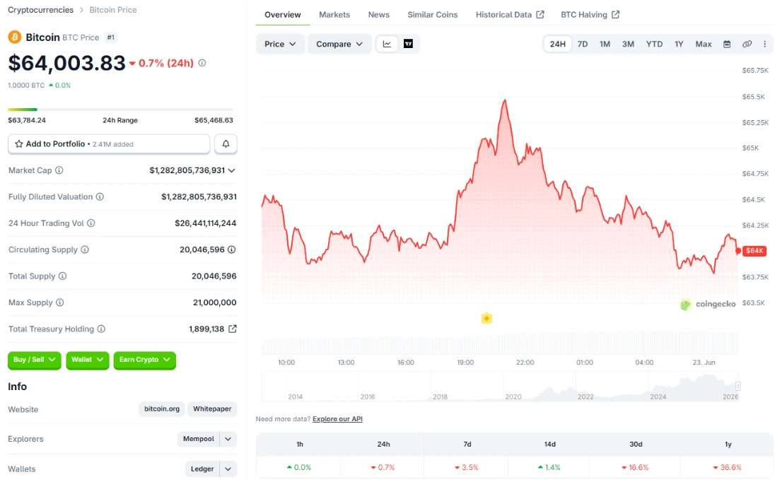Expand the Wallets chevron next to Ledger
Image resolution: width=775 pixels, height=482 pixels.
coord(228,469)
